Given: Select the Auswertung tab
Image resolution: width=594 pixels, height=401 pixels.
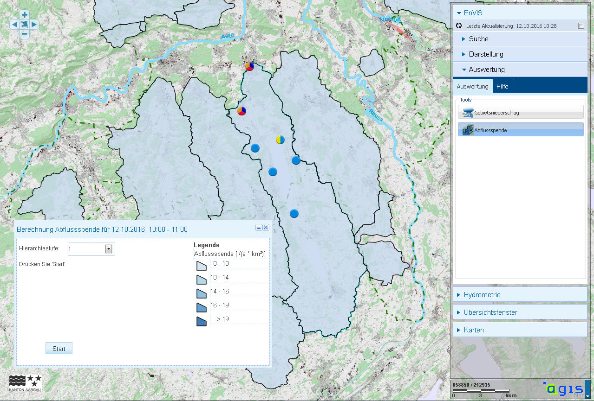Looking at the screenshot, I should pyautogui.click(x=472, y=86).
